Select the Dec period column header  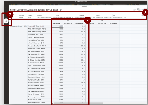pos(68,21)
